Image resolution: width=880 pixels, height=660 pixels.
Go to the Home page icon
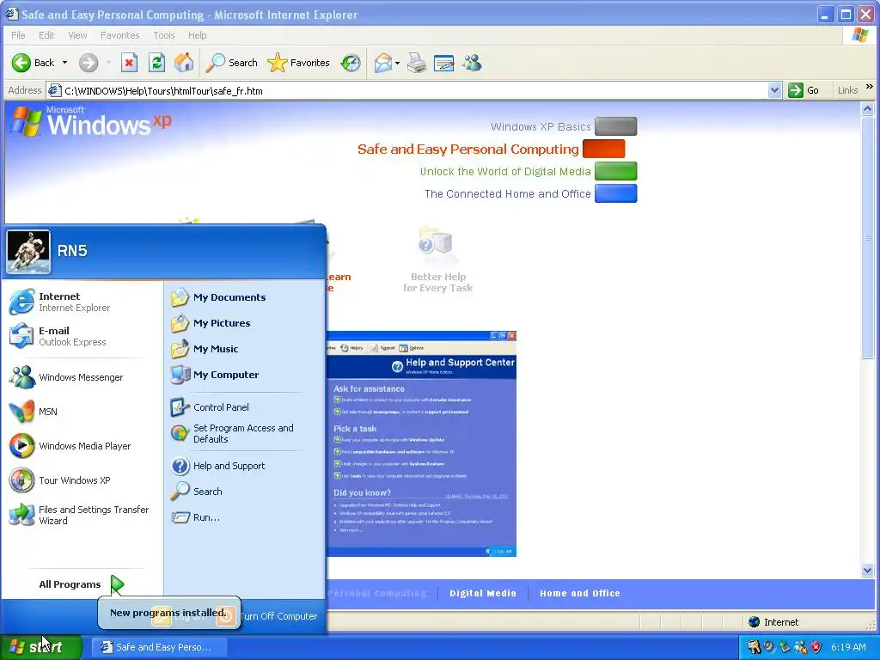click(x=184, y=63)
